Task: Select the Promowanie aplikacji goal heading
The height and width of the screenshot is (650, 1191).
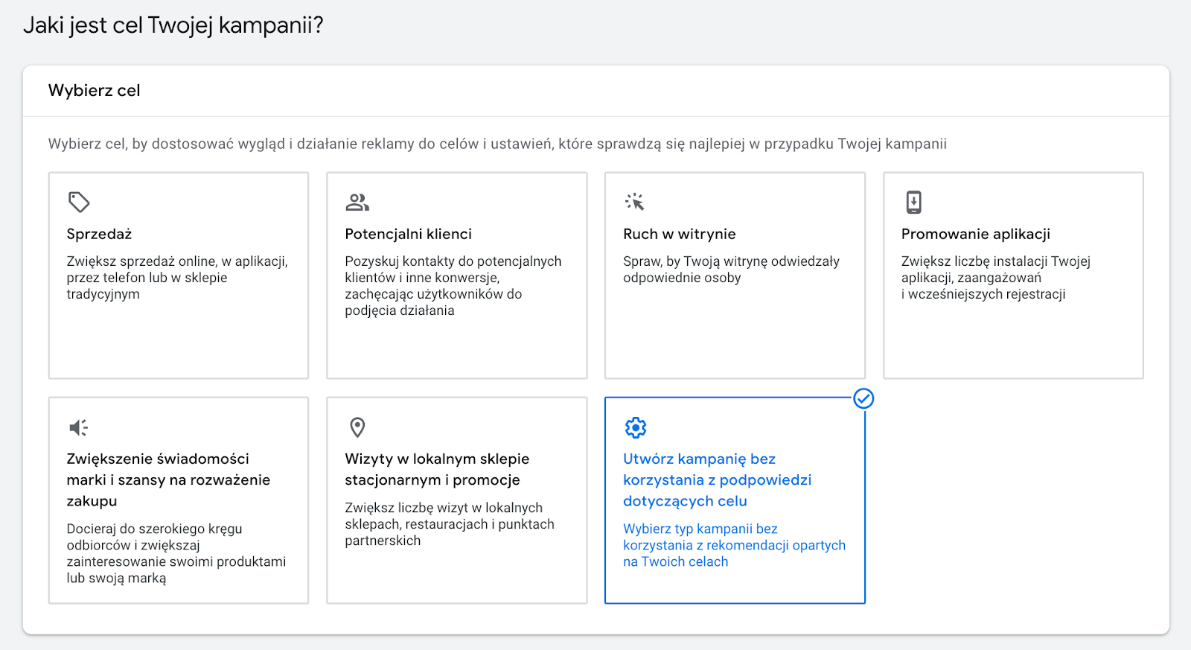Action: (976, 234)
